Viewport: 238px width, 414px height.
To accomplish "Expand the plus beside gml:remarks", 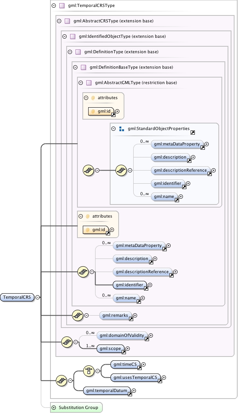I will [x=135, y=315].
